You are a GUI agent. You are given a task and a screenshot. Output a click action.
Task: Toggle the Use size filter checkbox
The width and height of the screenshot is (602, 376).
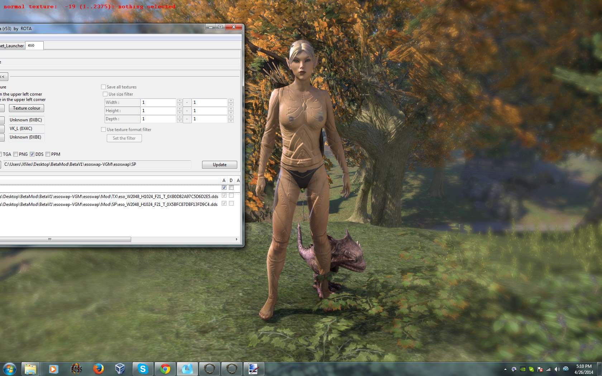coord(105,94)
